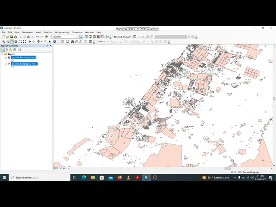Select the Measure ruler tool
Screen dimensions: 276x207
(x=67, y=41)
